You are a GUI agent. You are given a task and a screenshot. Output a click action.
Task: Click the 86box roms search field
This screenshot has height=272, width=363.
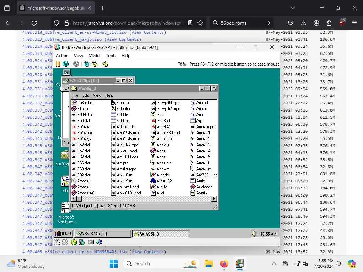[x=241, y=23]
